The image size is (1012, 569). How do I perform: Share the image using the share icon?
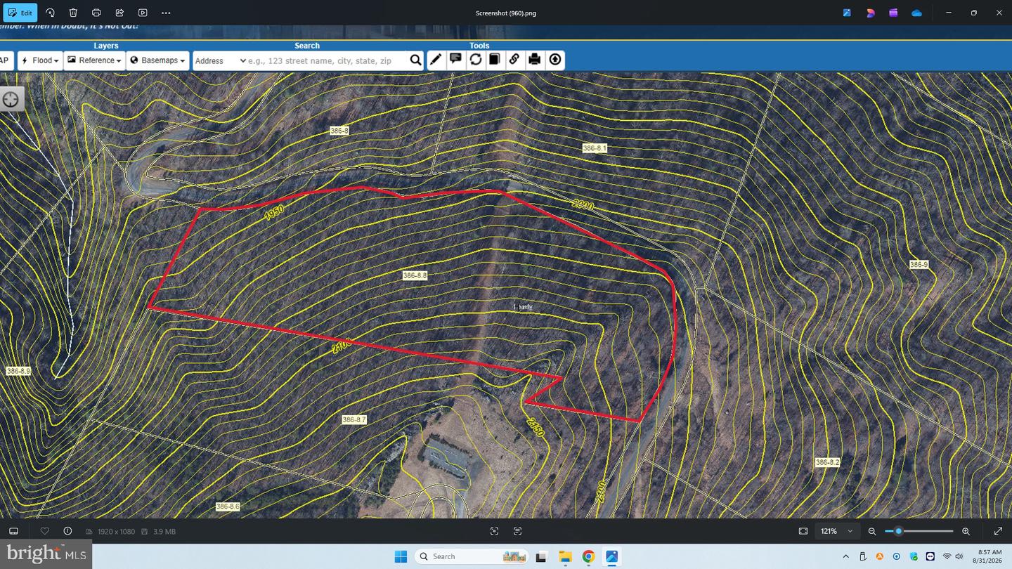(119, 13)
